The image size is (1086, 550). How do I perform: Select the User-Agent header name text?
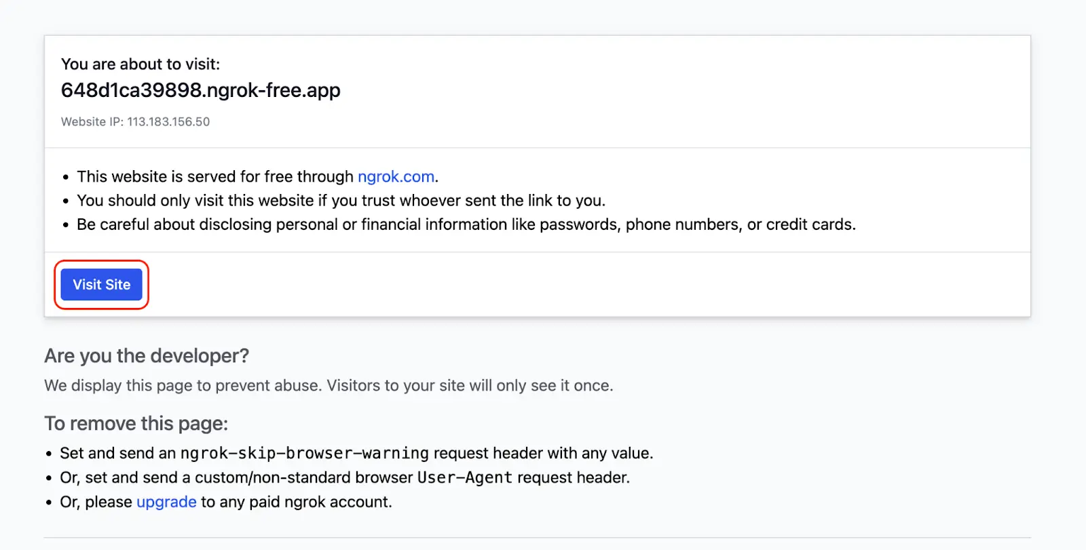coord(464,477)
